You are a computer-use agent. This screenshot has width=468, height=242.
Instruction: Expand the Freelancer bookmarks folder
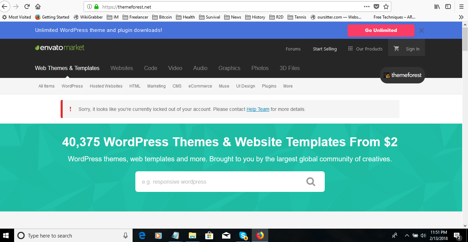[135, 17]
